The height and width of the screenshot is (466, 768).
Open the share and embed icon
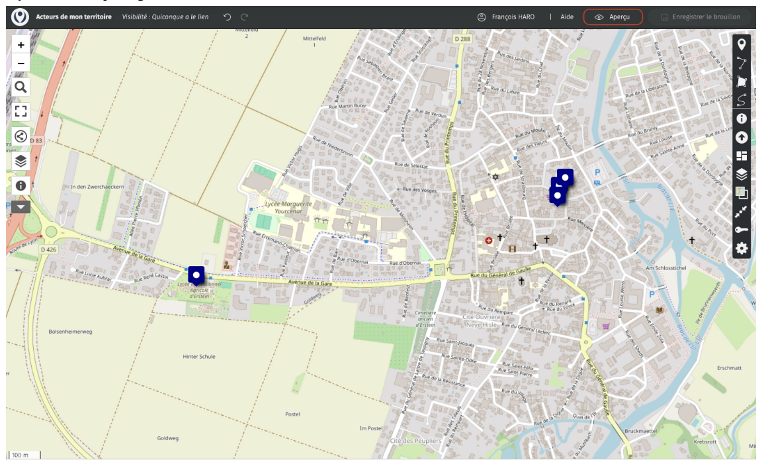point(21,136)
